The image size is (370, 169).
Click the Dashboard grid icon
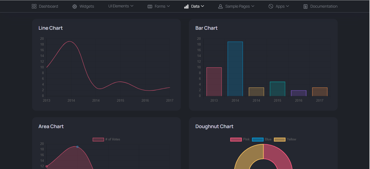point(34,6)
